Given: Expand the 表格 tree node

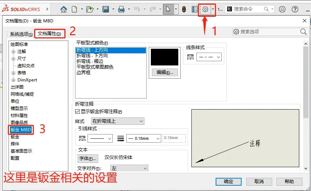Looking at the screenshot, I should 13,73.
